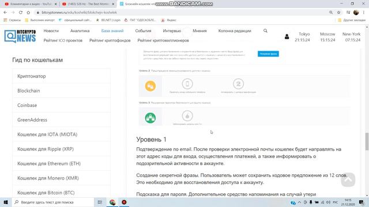Reload the page with refresh icon

(21, 13)
